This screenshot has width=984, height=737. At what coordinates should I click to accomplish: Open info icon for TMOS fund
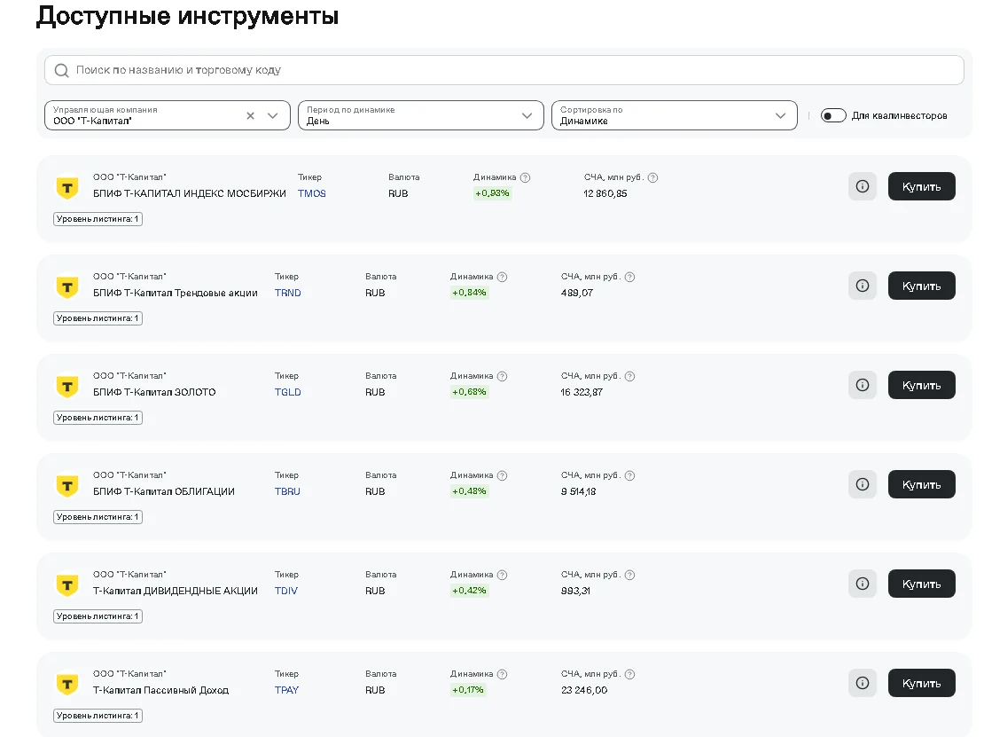[863, 186]
